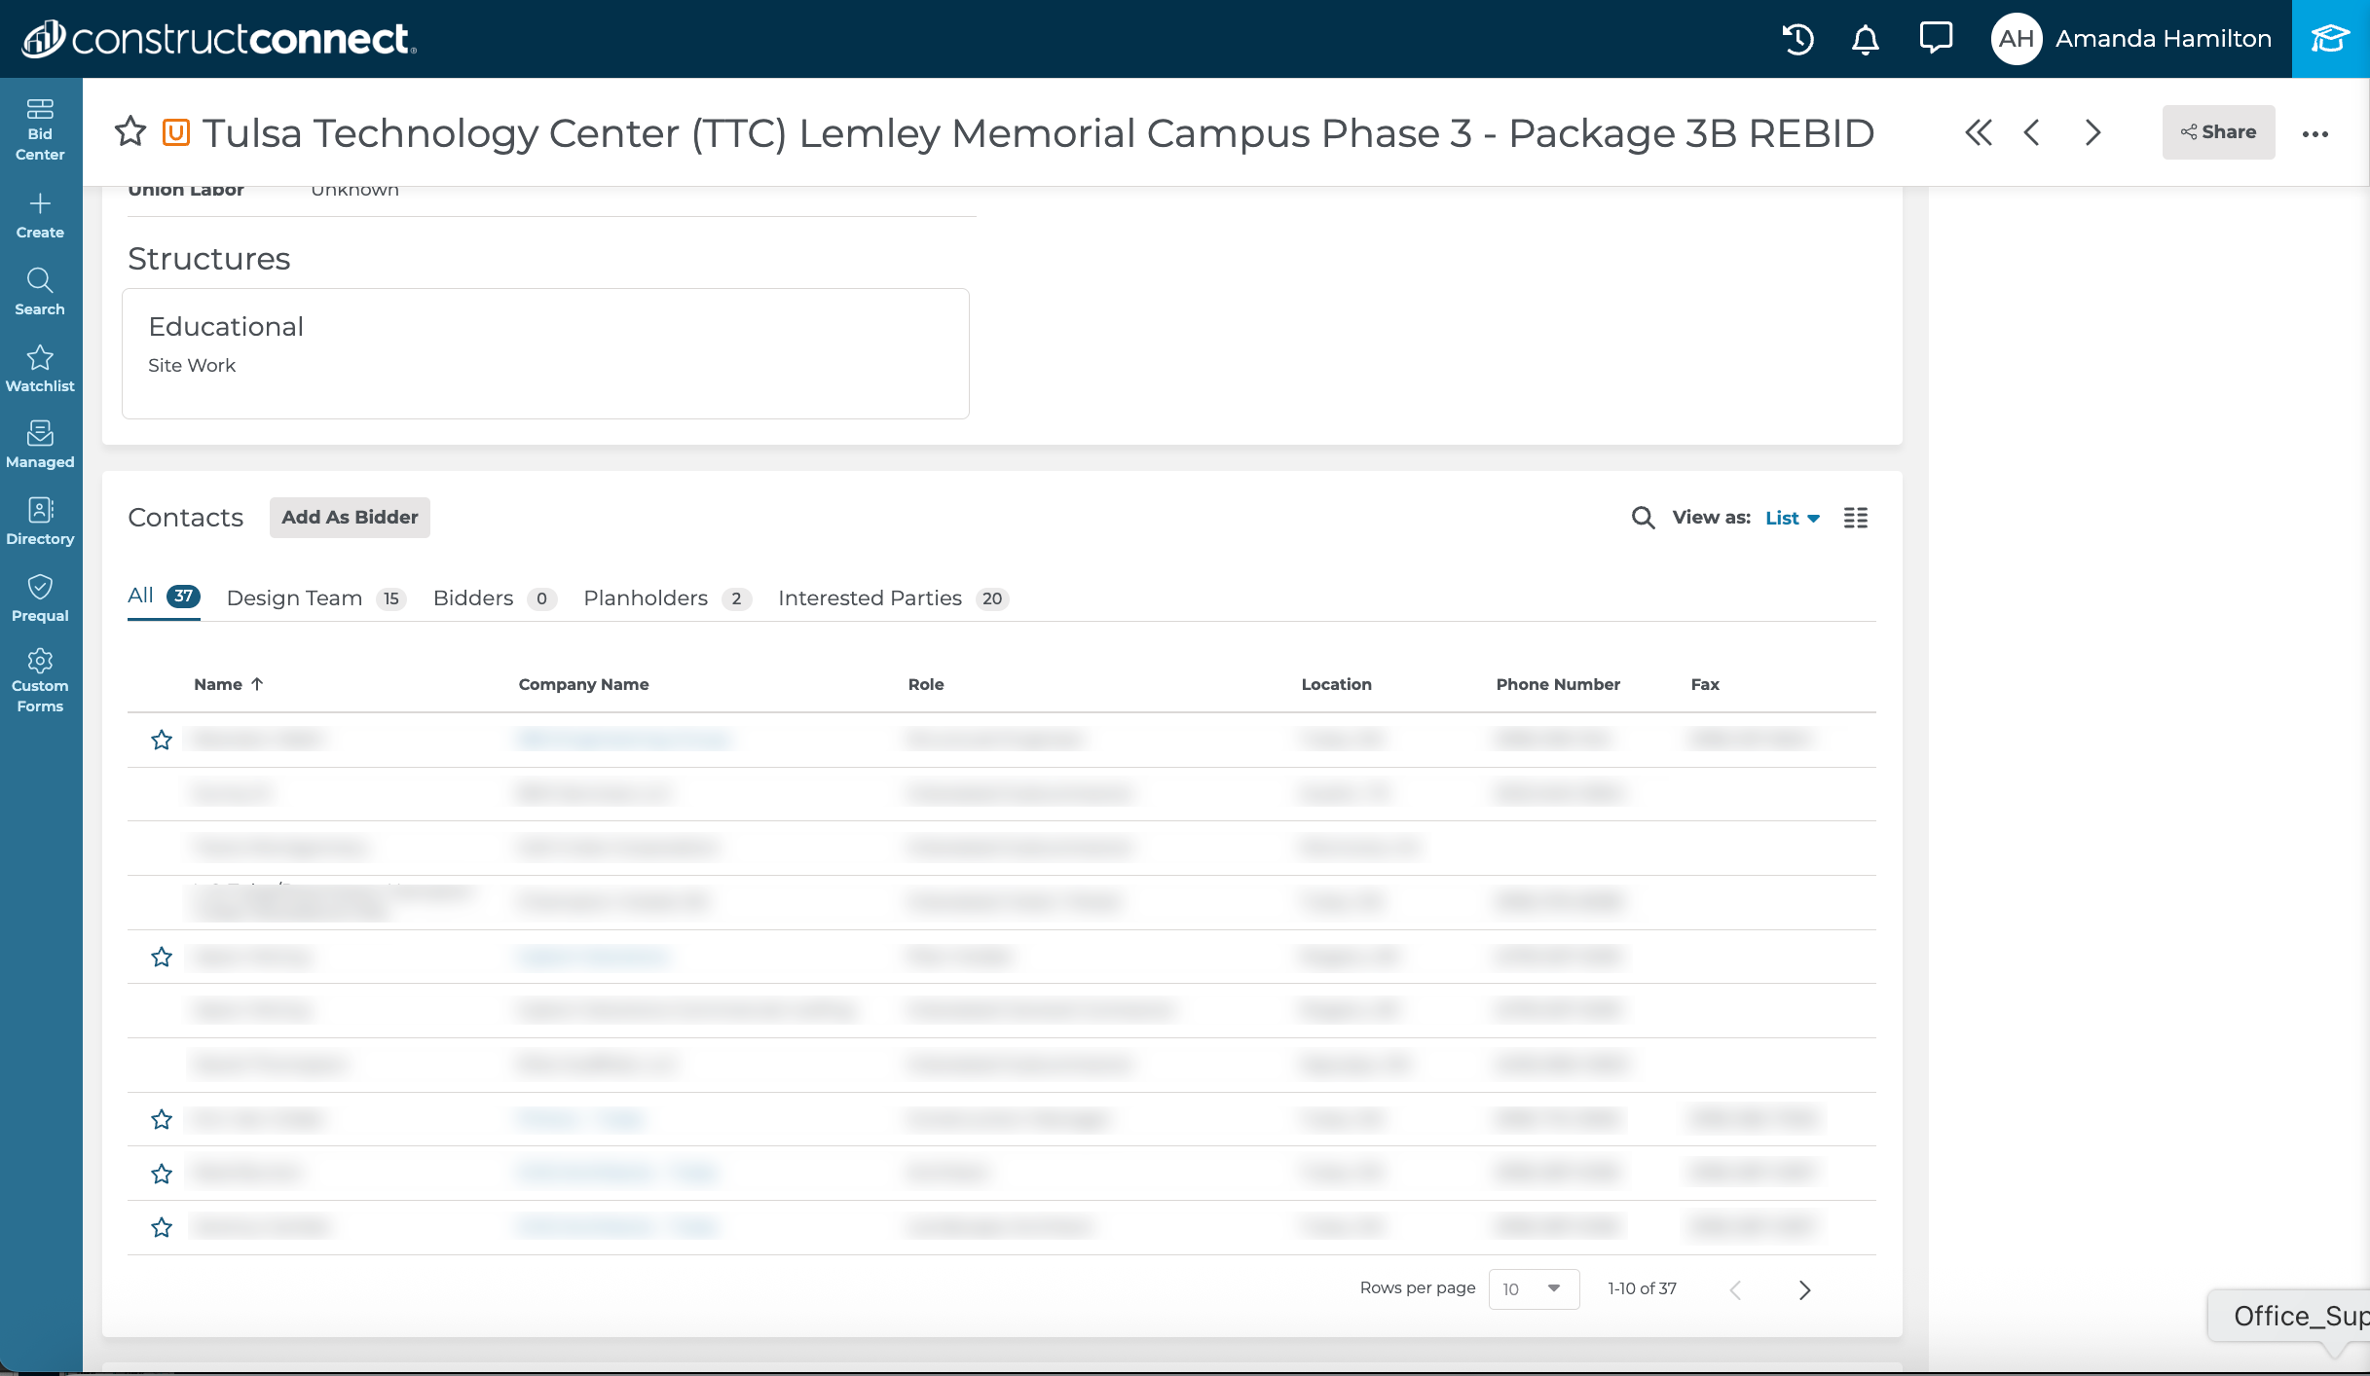
Task: Open the column layout grid icon
Action: click(x=1856, y=518)
